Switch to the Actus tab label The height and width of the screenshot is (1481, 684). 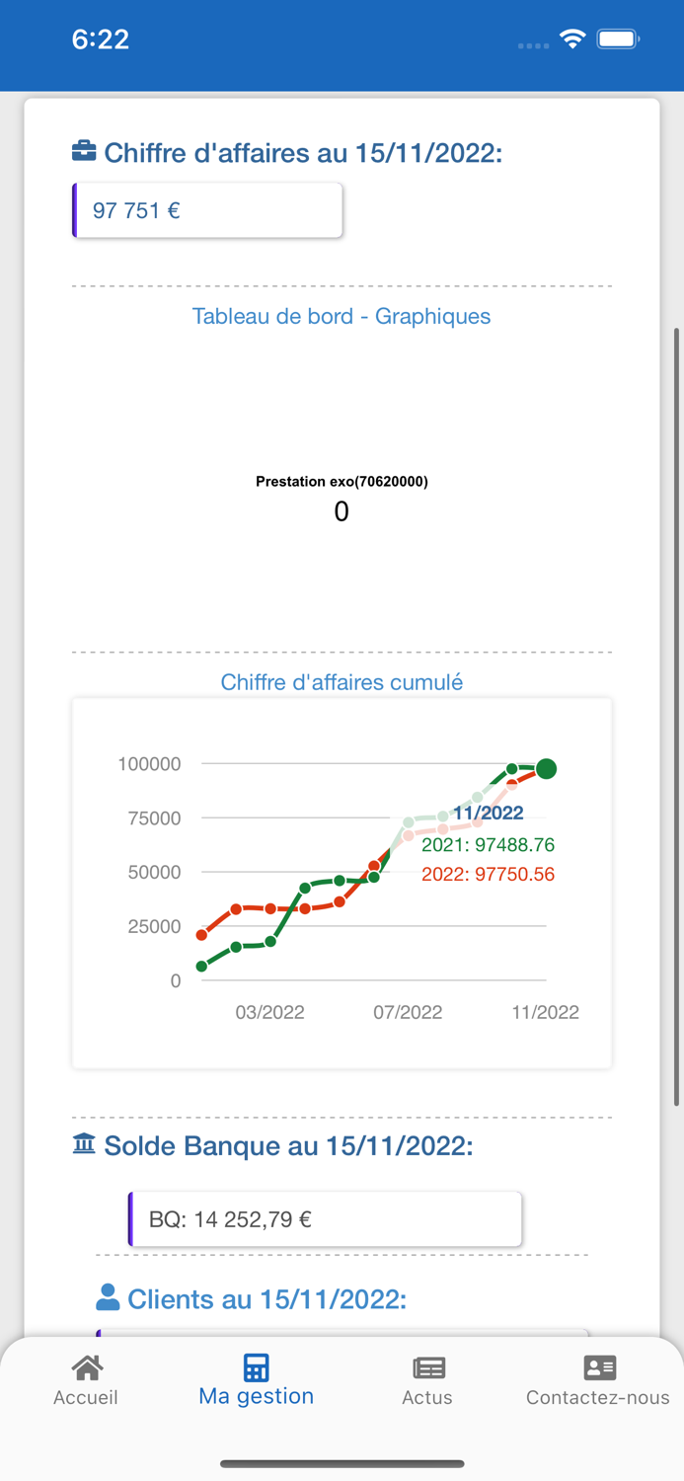pos(427,1397)
